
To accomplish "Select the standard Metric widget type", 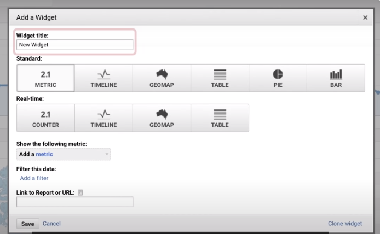I will point(45,78).
